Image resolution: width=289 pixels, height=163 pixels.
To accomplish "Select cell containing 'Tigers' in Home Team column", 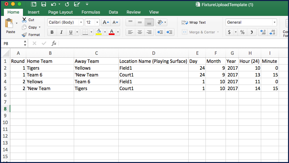I will [50, 68].
